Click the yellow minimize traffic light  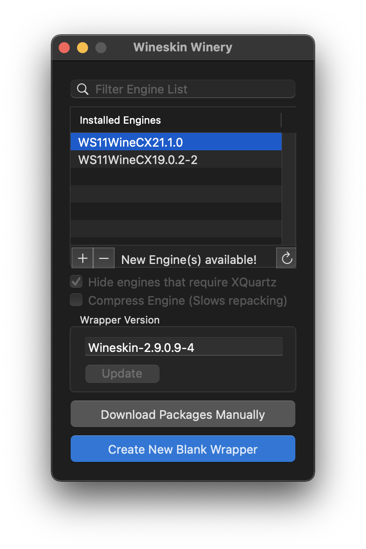[82, 47]
